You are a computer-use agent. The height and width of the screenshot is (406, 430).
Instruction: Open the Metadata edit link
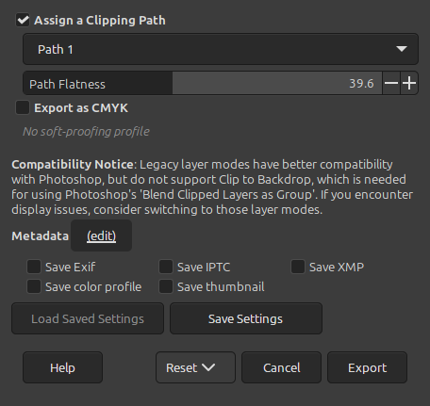(x=101, y=235)
